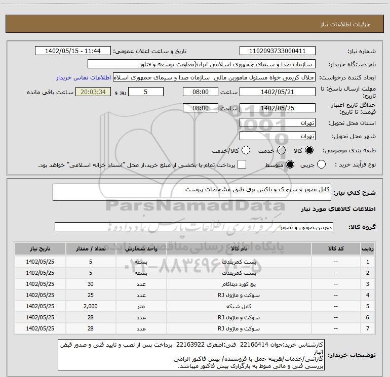Click the واحد شمارش column header

[x=141, y=249]
